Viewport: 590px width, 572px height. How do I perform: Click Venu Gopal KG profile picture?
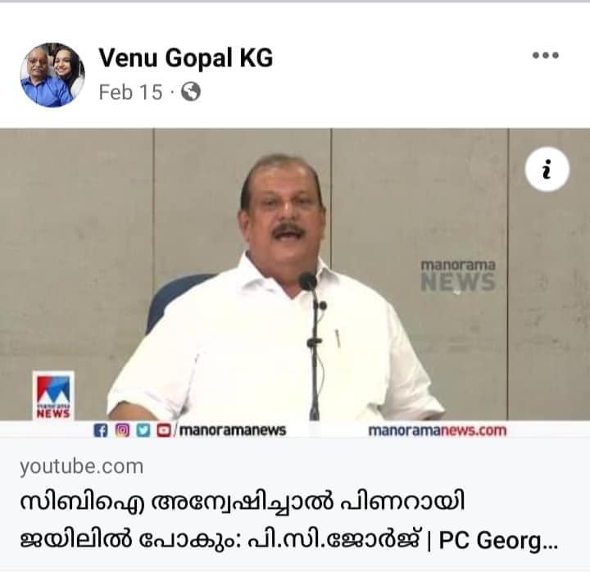[52, 75]
